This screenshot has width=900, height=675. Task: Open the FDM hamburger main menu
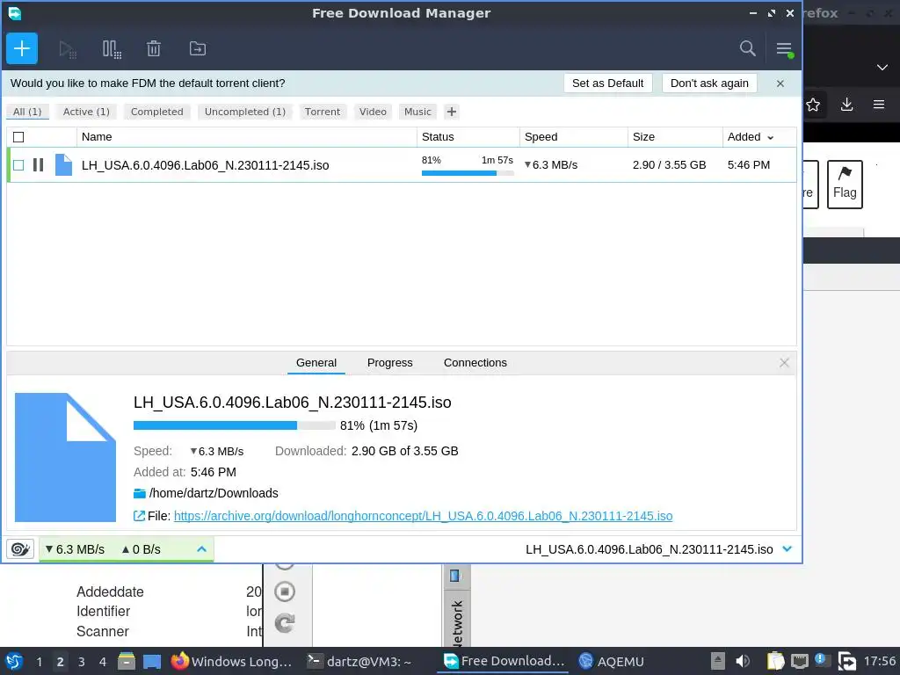point(784,49)
